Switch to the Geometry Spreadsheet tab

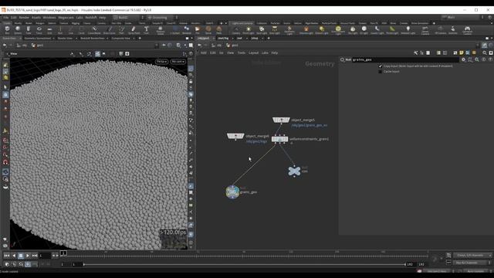(x=38, y=39)
